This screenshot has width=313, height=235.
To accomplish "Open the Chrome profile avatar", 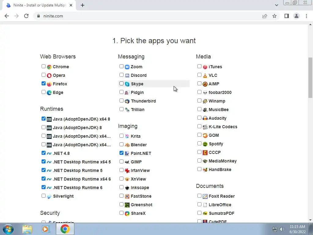I will [296, 16].
